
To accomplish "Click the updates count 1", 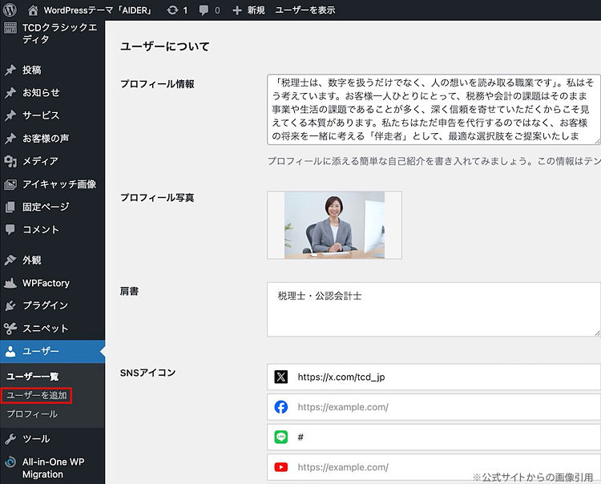I will tap(185, 10).
